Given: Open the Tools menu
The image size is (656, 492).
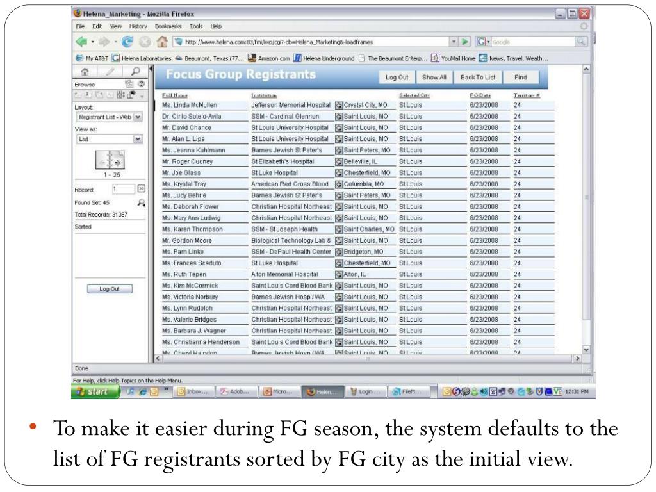Looking at the screenshot, I should point(196,26).
